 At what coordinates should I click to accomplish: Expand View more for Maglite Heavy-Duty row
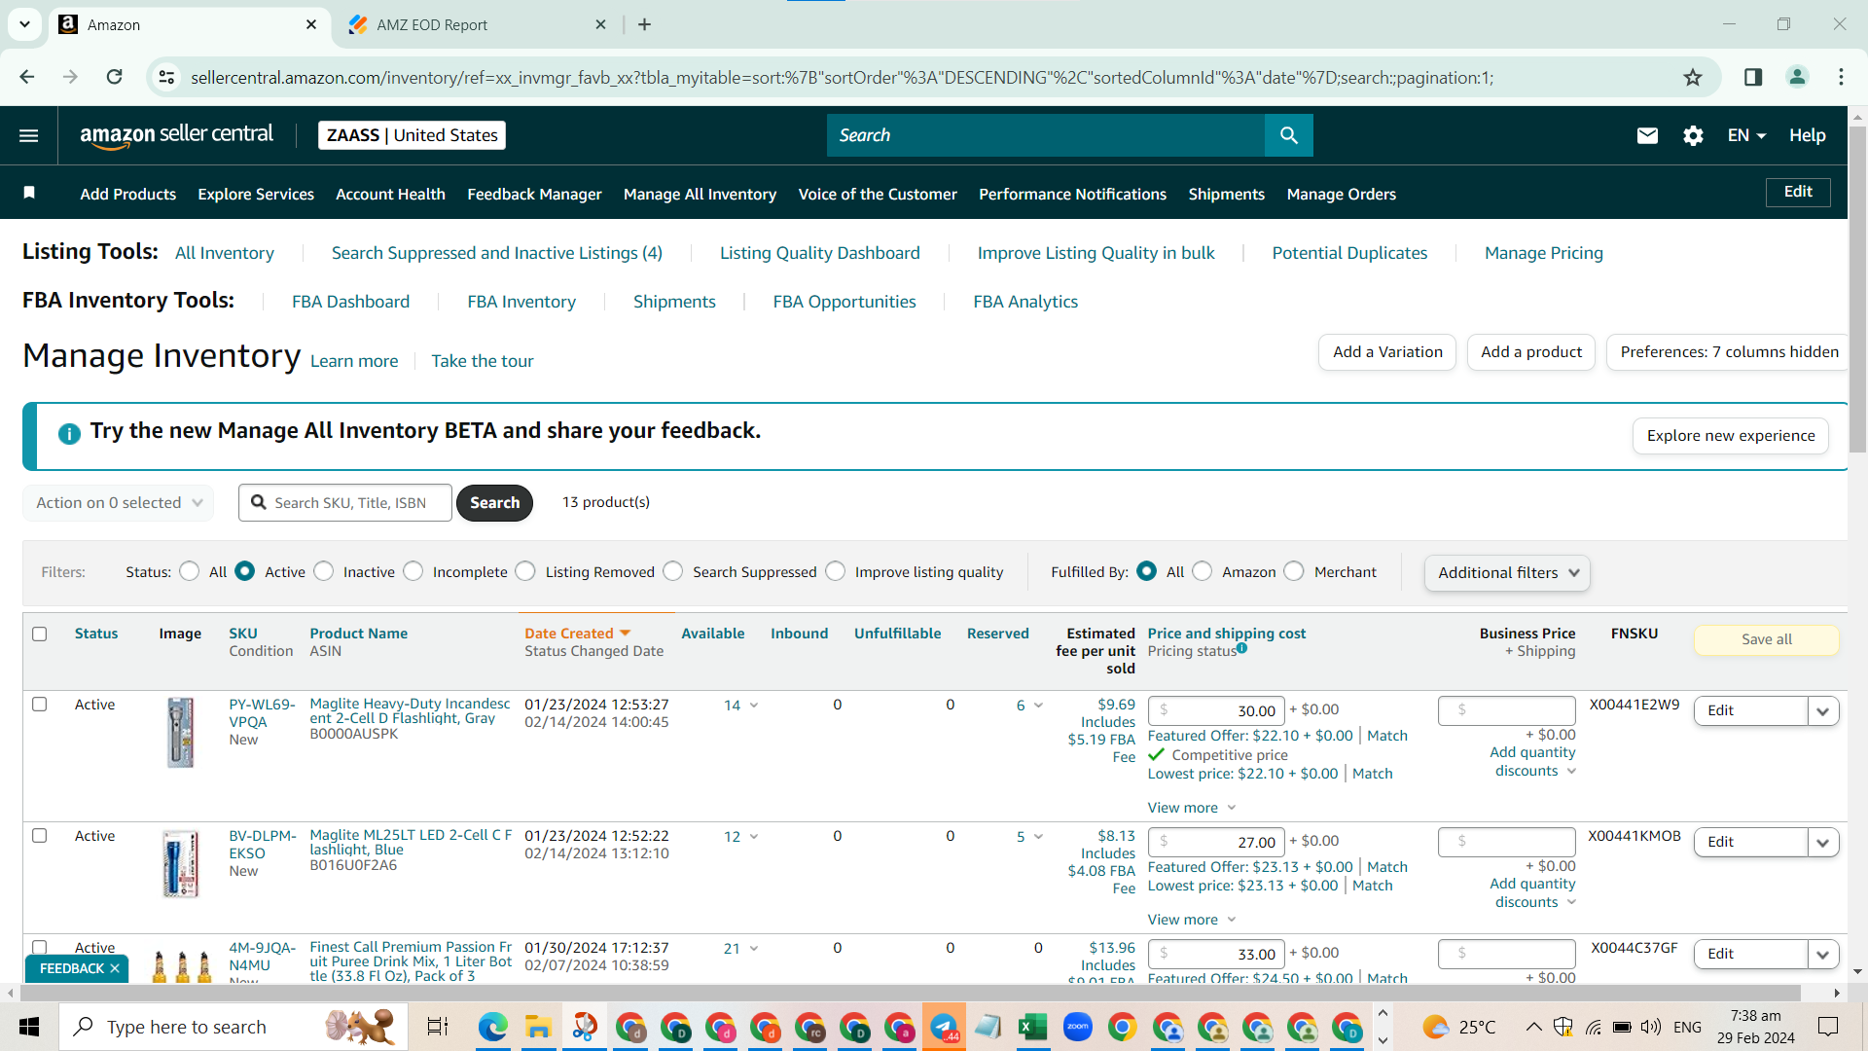pos(1191,808)
